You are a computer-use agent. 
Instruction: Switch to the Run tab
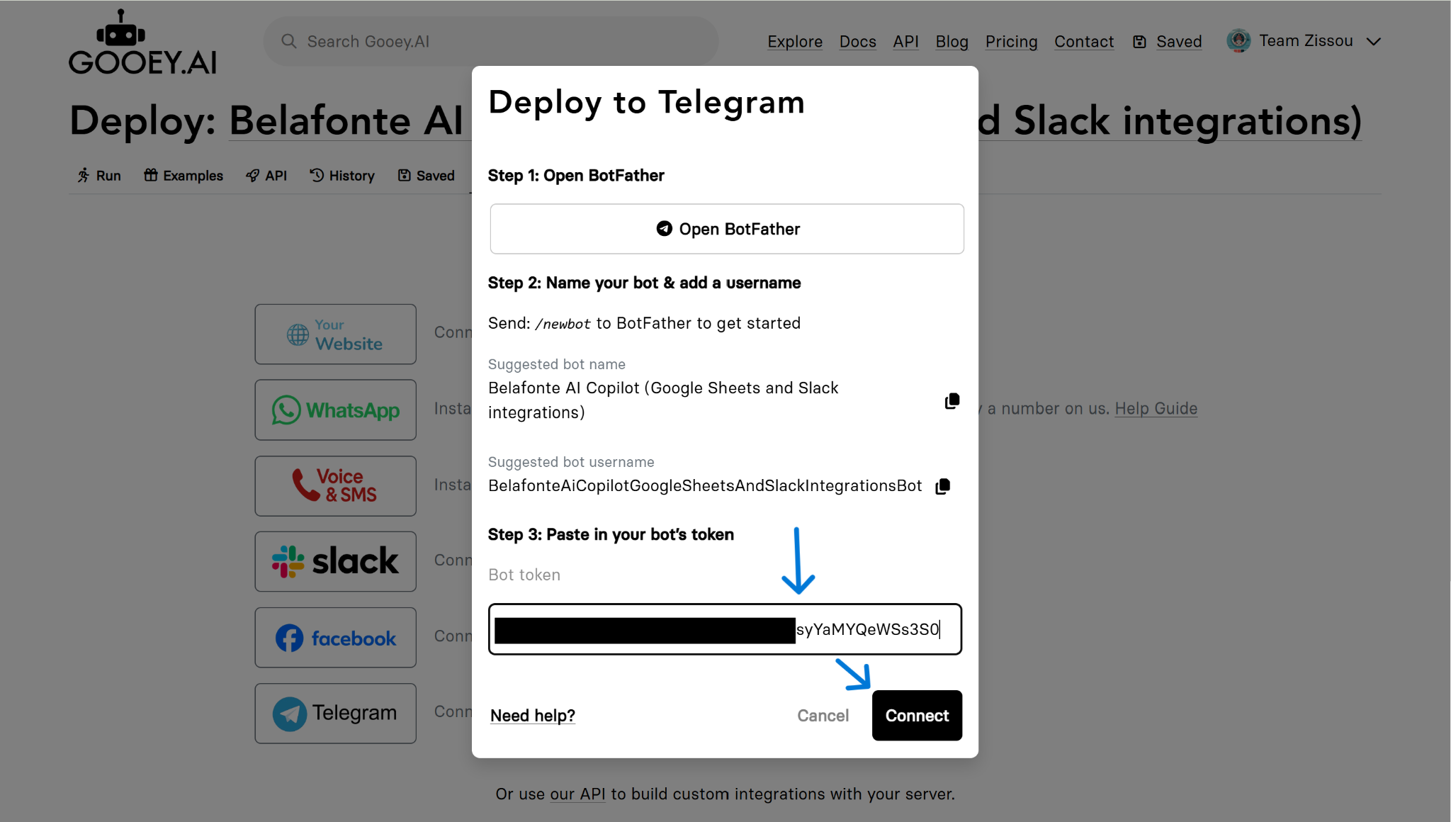[x=99, y=176]
